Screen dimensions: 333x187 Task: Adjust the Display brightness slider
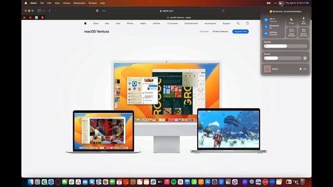coord(286,46)
